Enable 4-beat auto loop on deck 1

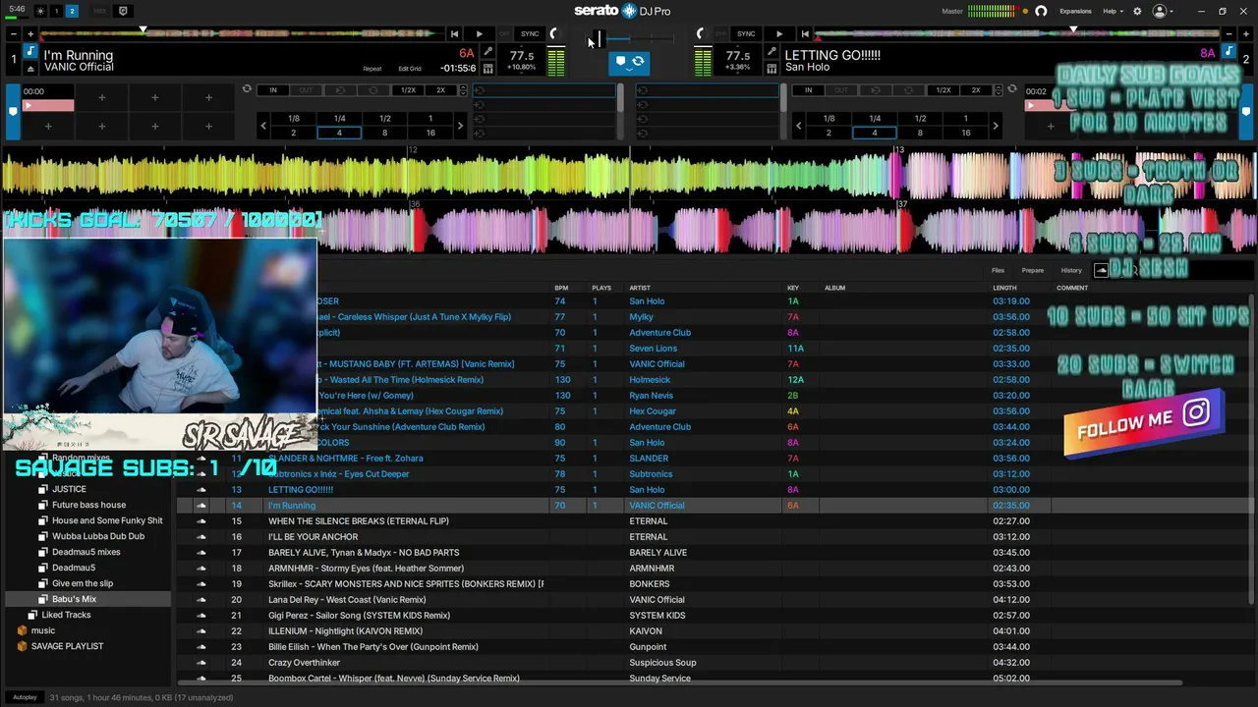[x=339, y=133]
